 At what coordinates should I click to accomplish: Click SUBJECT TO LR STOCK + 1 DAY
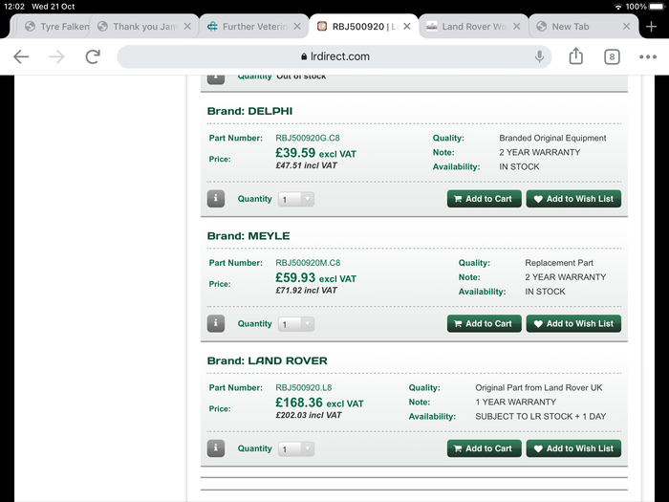pos(541,416)
